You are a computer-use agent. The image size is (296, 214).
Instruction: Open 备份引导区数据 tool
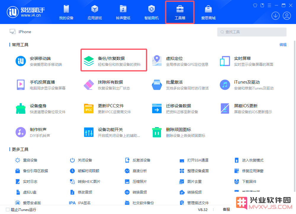32,171
